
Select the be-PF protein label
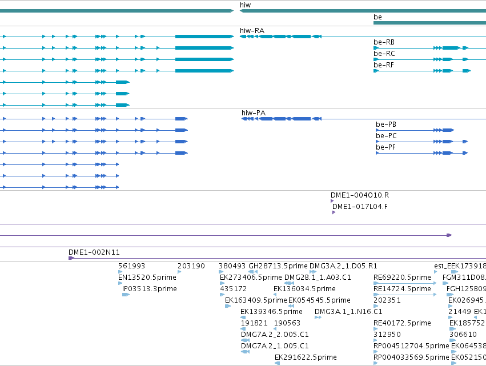(x=385, y=147)
